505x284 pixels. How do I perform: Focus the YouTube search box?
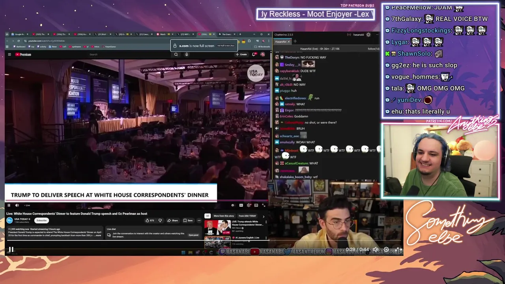(x=129, y=54)
